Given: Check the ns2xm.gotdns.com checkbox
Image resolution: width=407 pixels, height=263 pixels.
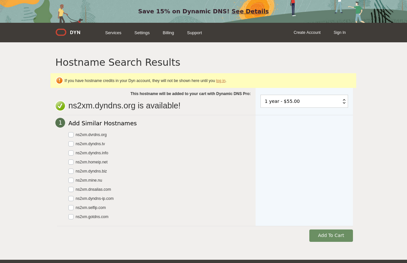Looking at the screenshot, I should [x=71, y=217].
